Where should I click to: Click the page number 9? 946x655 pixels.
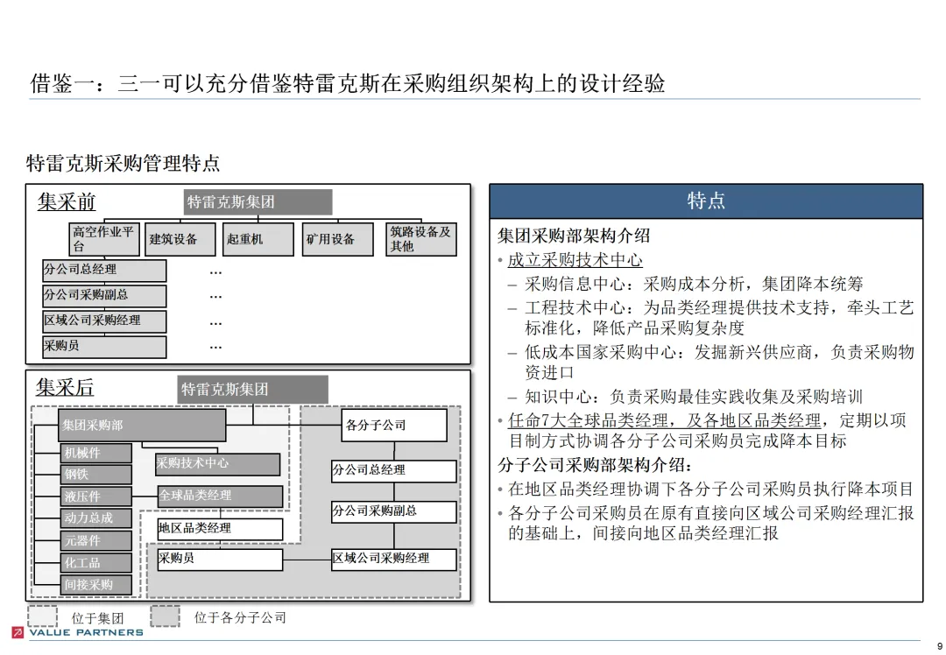pyautogui.click(x=939, y=646)
